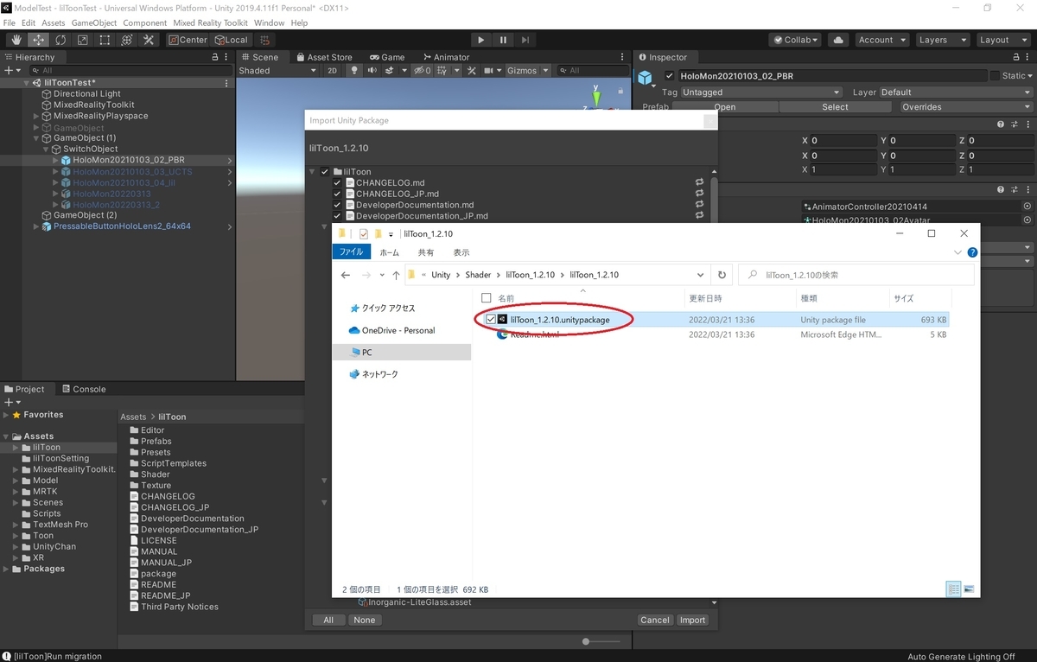Open the Window menu

(x=269, y=22)
